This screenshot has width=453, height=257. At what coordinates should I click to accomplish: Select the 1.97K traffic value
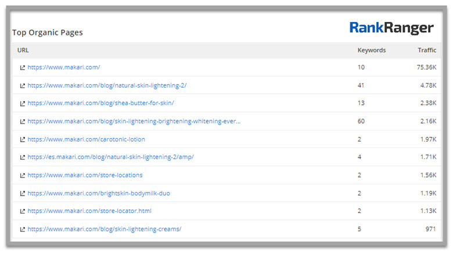428,139
